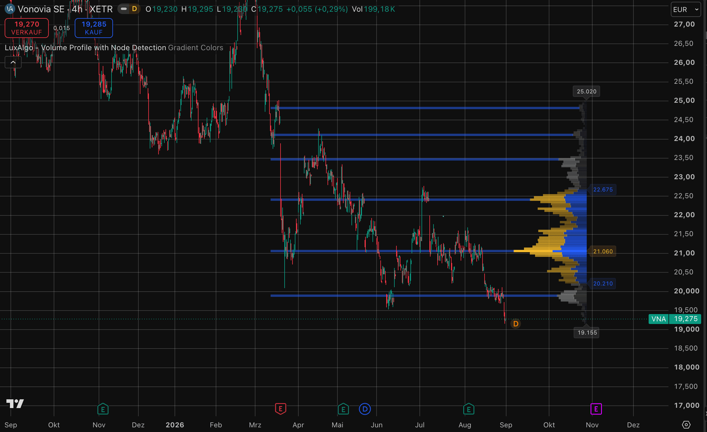Open the EUR currency dropdown

pyautogui.click(x=686, y=10)
